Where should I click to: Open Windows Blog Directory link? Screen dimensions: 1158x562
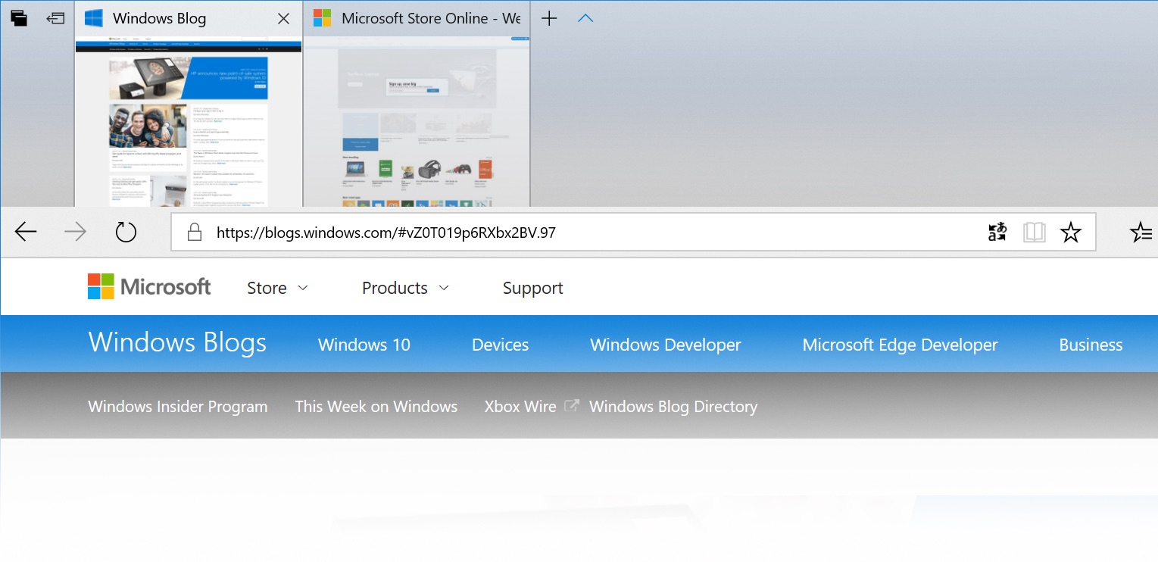[x=673, y=407]
